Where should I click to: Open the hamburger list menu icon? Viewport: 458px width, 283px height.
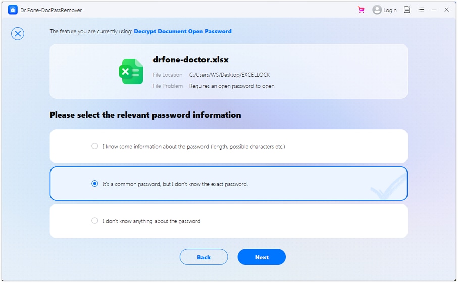(x=421, y=10)
